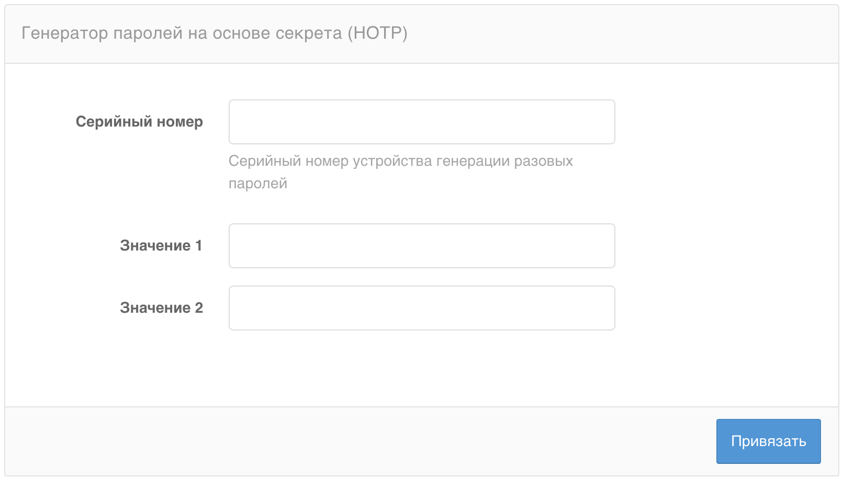Click the word "паролей" under serial field
Image resolution: width=843 pixels, height=478 pixels.
(x=258, y=184)
